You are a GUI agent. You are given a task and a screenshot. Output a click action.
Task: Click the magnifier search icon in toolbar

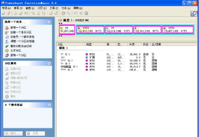coord(69,13)
